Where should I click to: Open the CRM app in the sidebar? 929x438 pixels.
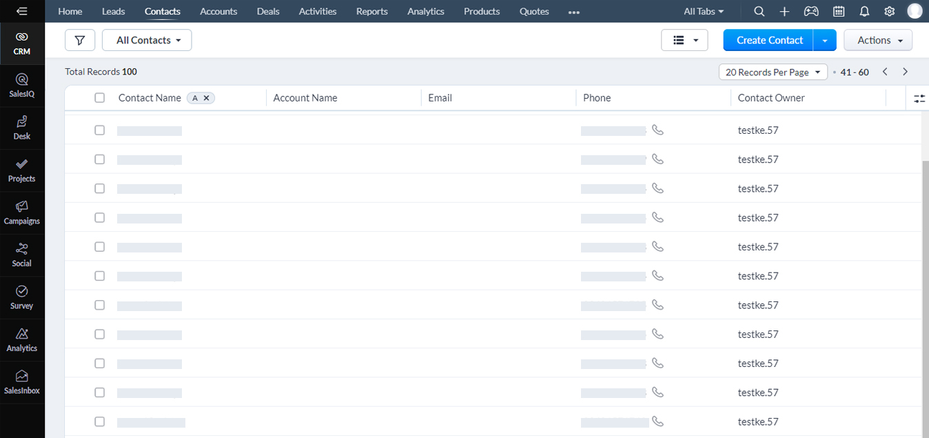tap(22, 43)
